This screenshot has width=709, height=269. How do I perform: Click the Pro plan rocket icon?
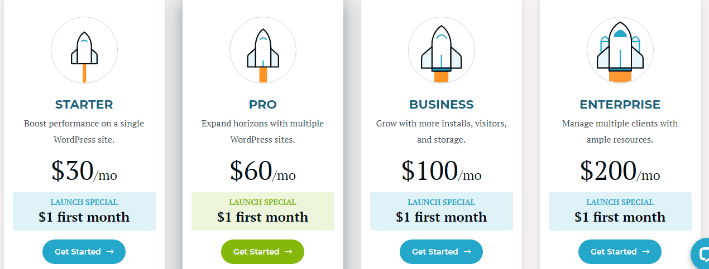263,50
